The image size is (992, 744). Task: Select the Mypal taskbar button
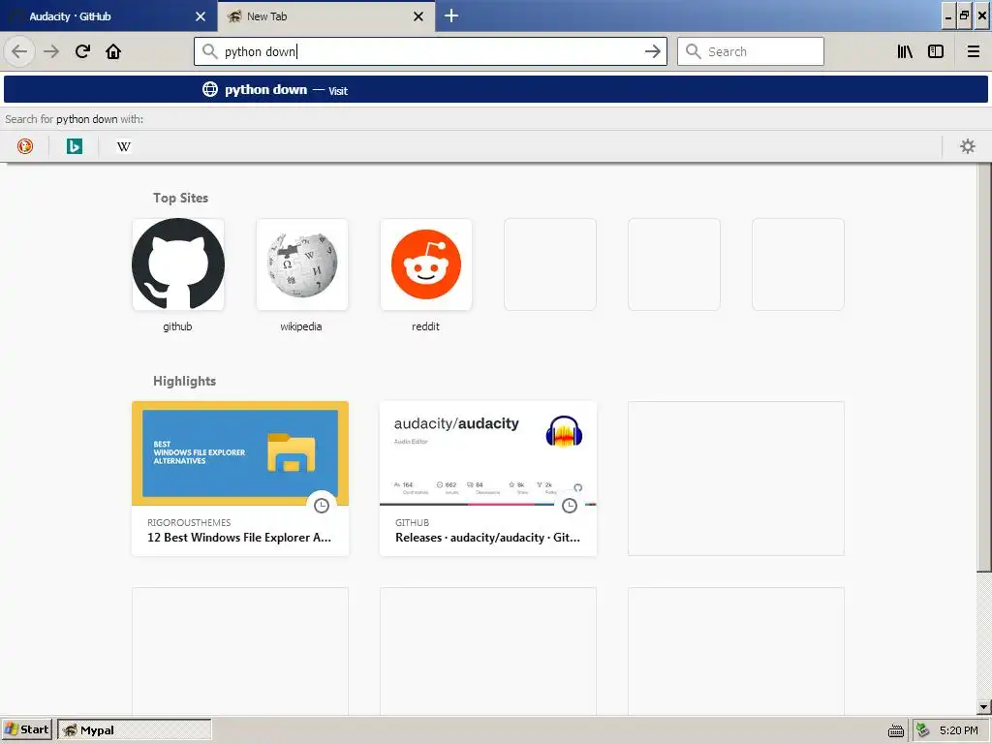point(134,729)
